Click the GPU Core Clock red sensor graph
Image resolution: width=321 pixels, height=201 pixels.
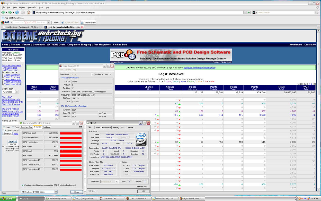(71, 133)
